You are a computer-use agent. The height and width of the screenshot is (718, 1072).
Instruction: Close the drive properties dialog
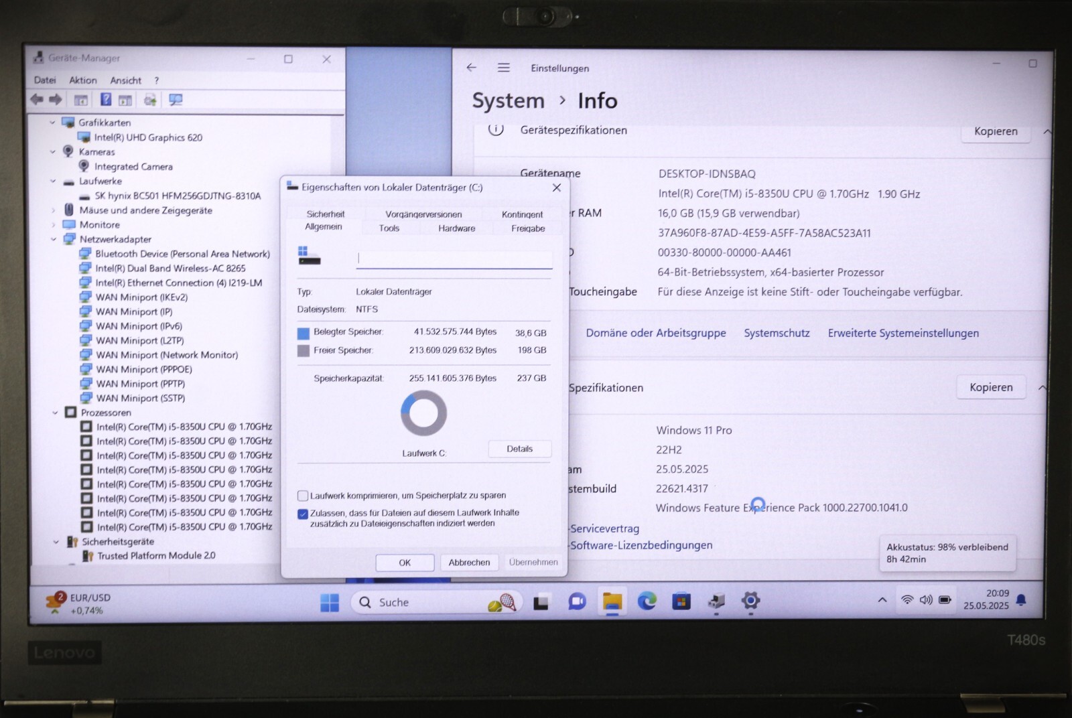pos(556,188)
